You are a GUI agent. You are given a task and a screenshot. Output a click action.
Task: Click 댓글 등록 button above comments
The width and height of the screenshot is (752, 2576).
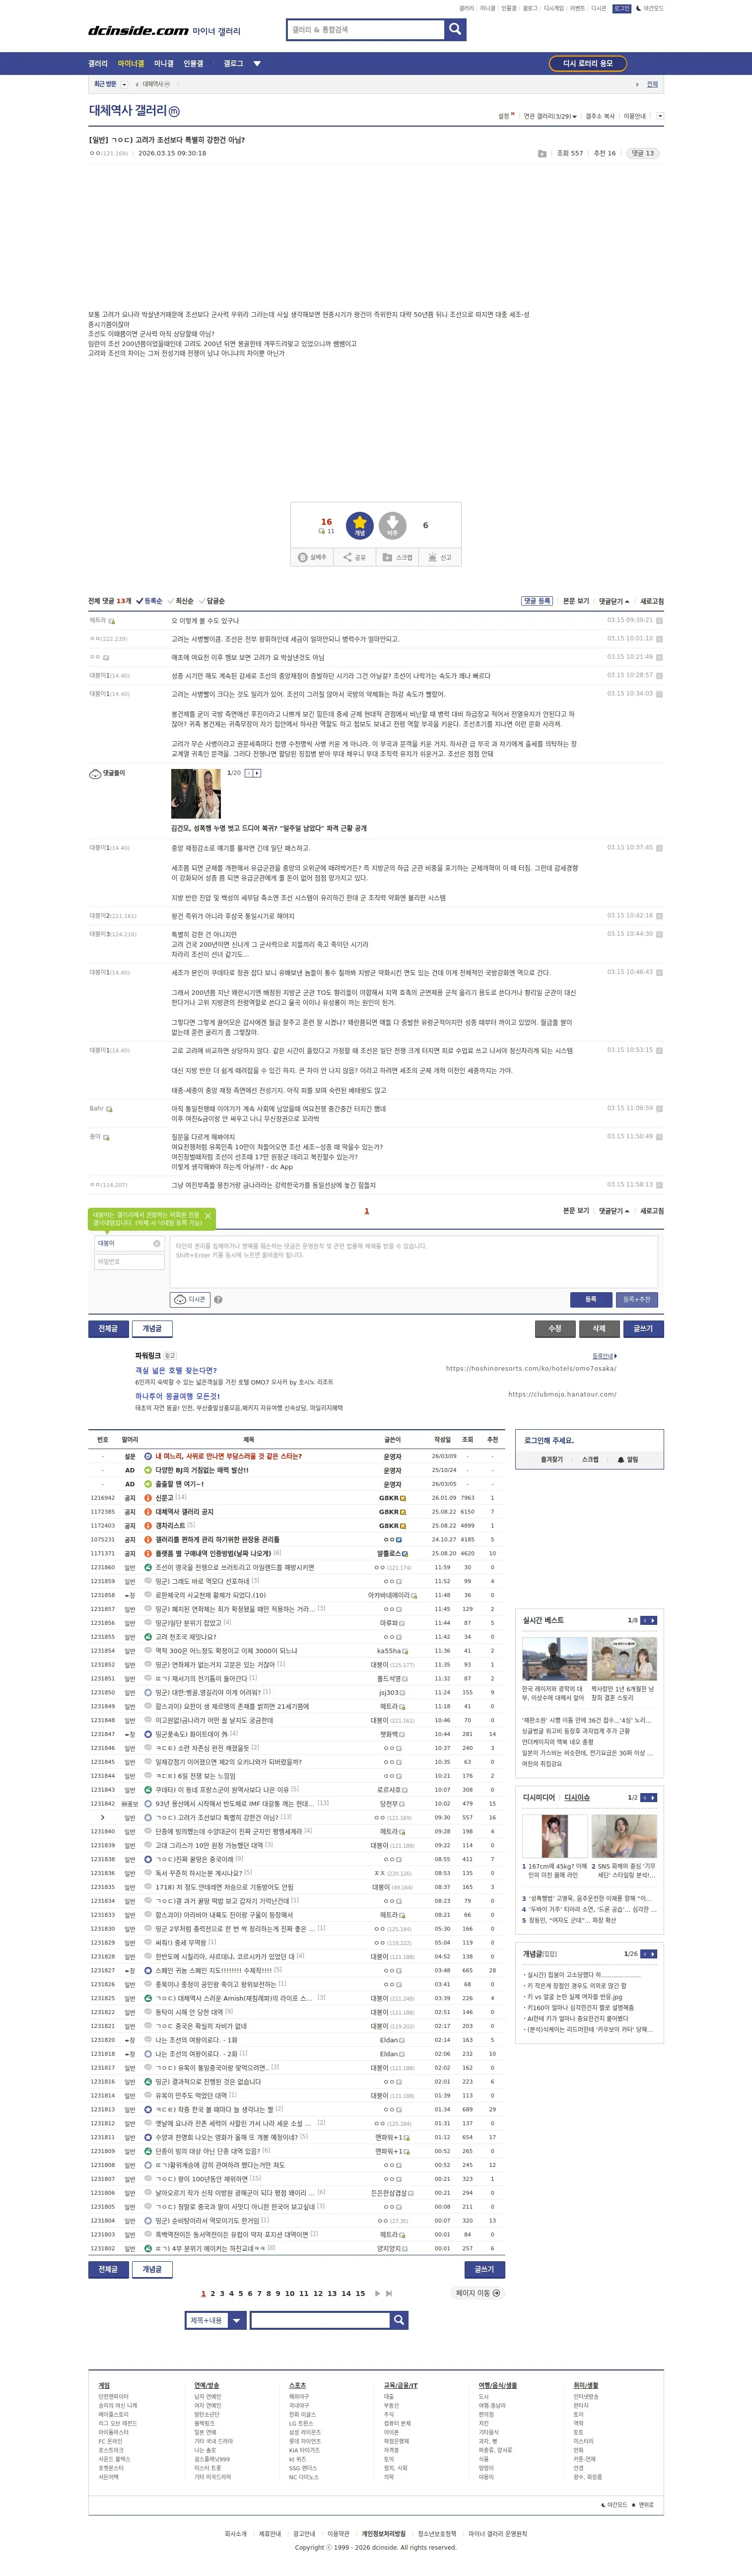point(537,602)
